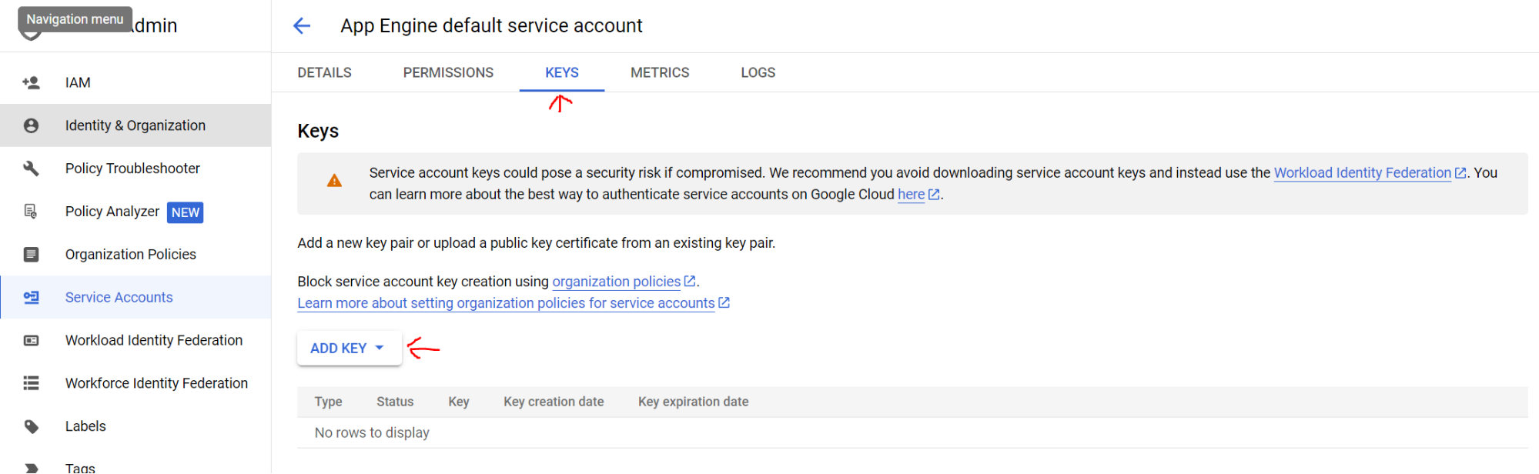1539x474 pixels.
Task: Open IAM via its person-add icon
Action: point(31,82)
